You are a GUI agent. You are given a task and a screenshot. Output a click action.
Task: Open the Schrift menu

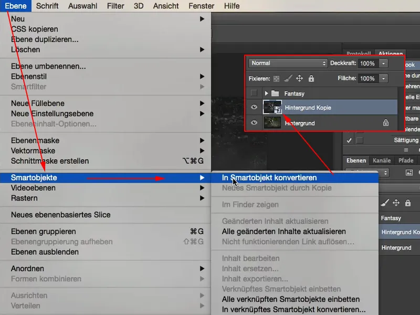47,6
